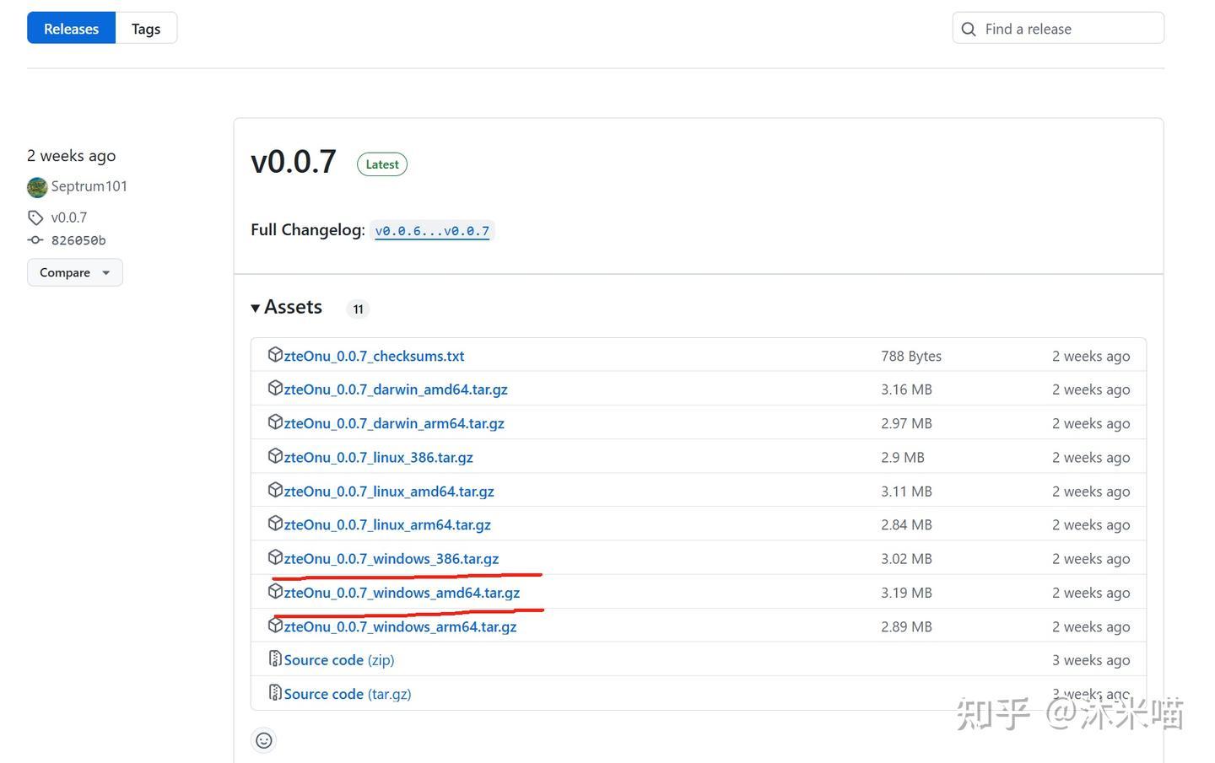This screenshot has width=1215, height=763.
Task: Click 2 weeks ago on windows_amd64 row
Action: (x=1091, y=593)
